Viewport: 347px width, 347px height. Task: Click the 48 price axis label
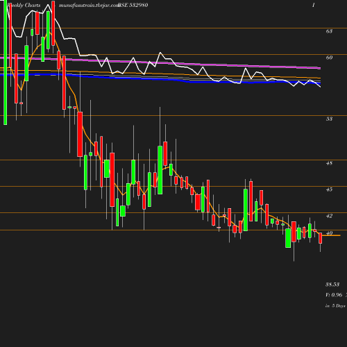(329, 163)
